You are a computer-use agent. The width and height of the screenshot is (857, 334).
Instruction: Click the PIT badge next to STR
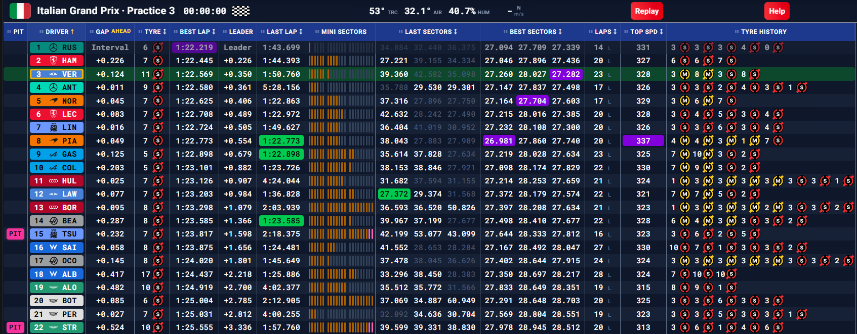click(15, 327)
